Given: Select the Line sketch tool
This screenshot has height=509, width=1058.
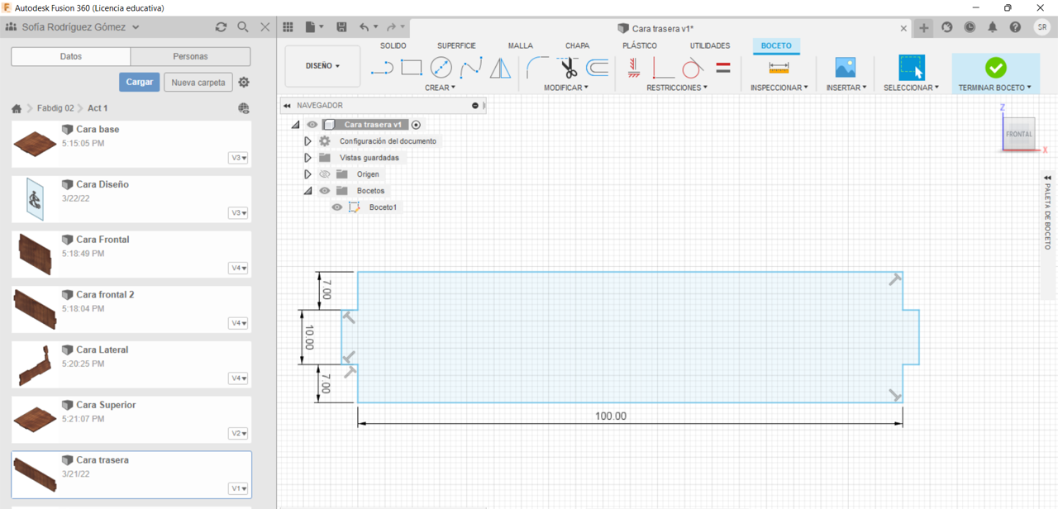Looking at the screenshot, I should point(382,68).
